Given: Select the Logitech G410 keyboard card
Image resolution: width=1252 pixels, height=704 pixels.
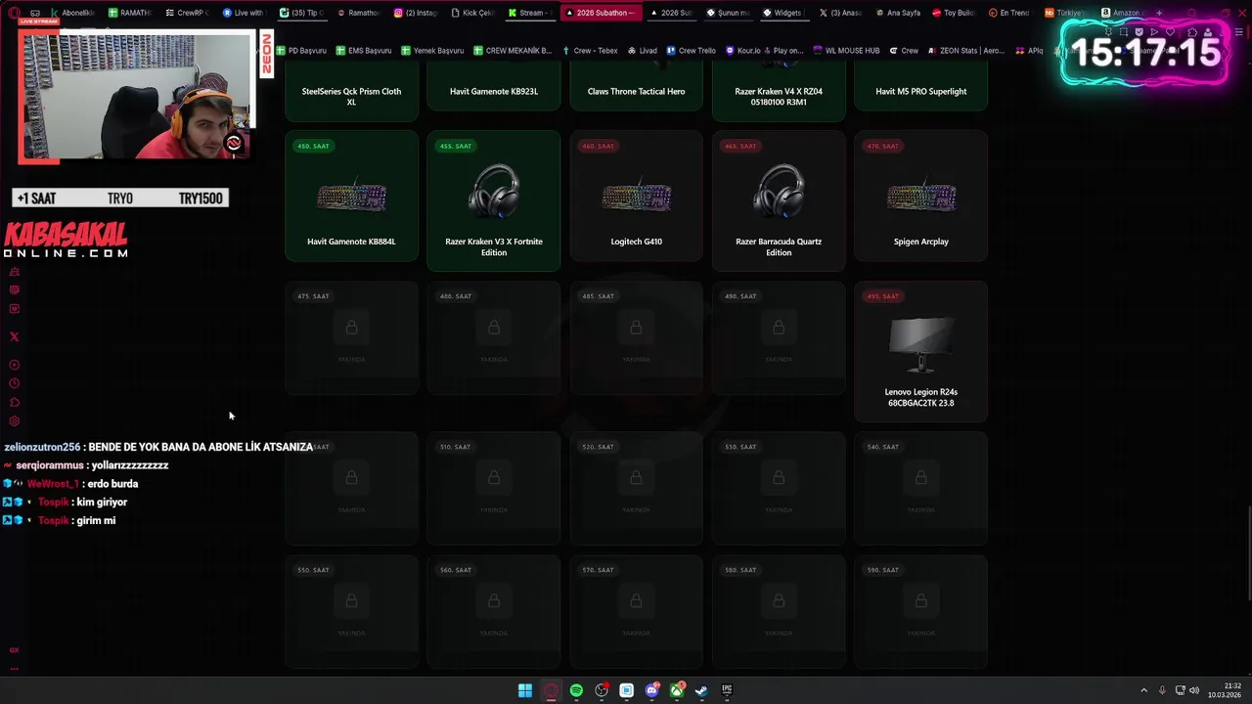Looking at the screenshot, I should (x=636, y=196).
